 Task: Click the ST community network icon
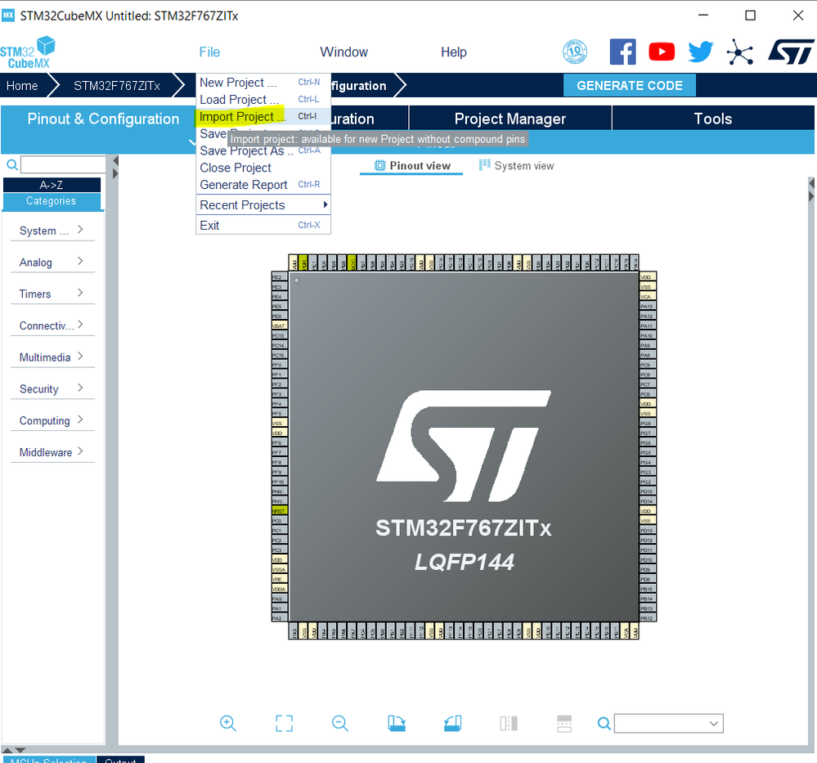coord(740,52)
